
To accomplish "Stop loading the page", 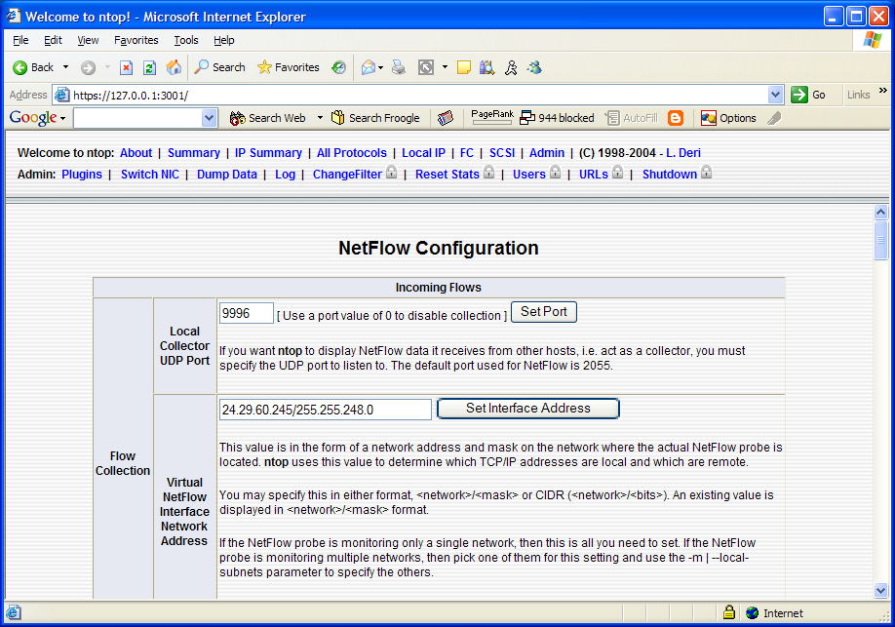I will [127, 67].
